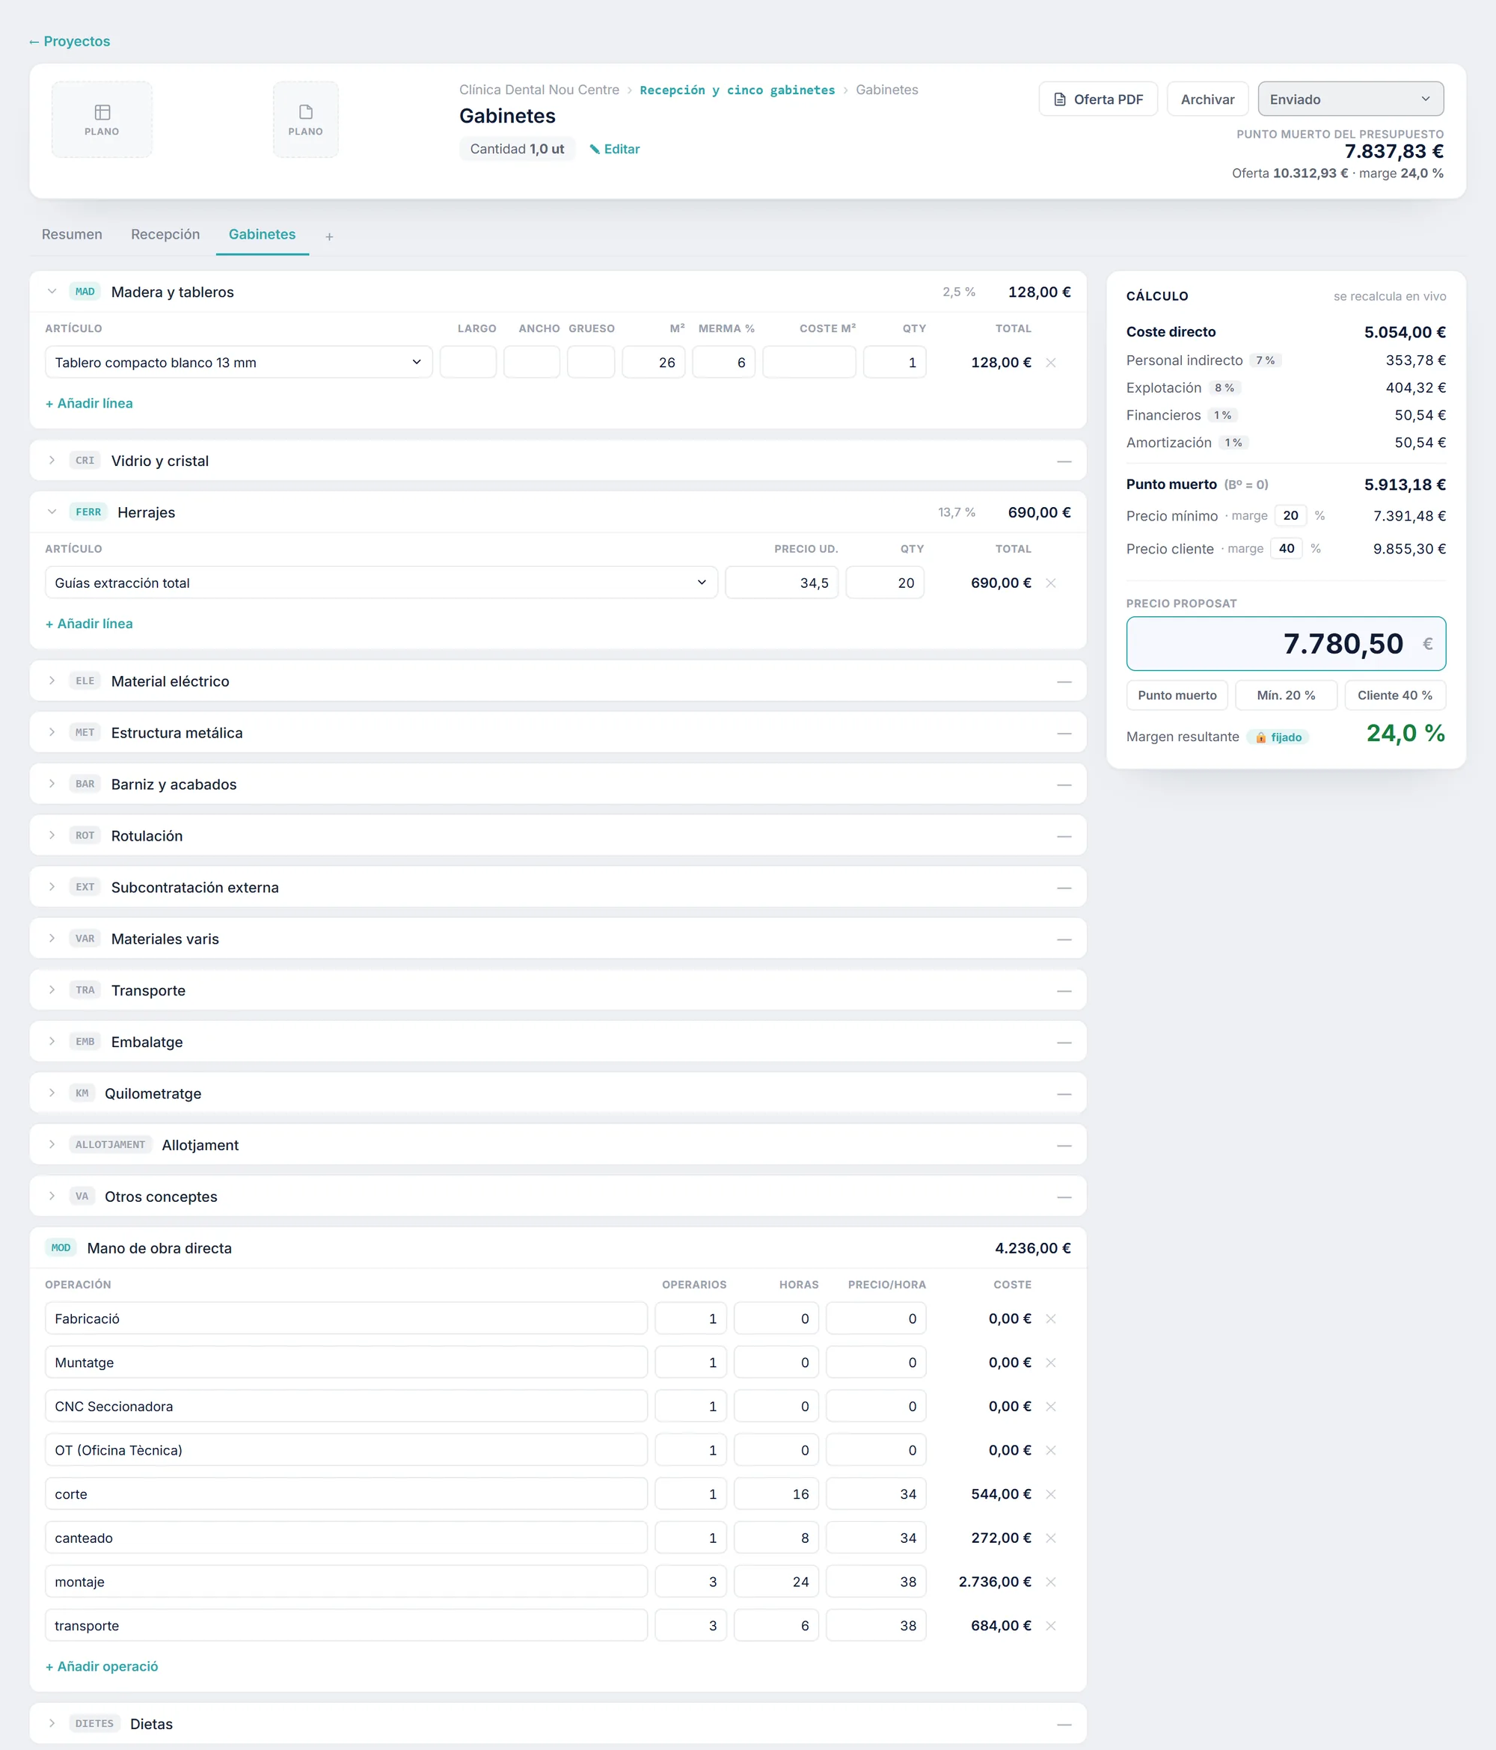1496x1750 pixels.
Task: Open the Oferta PDF button
Action: [x=1097, y=99]
